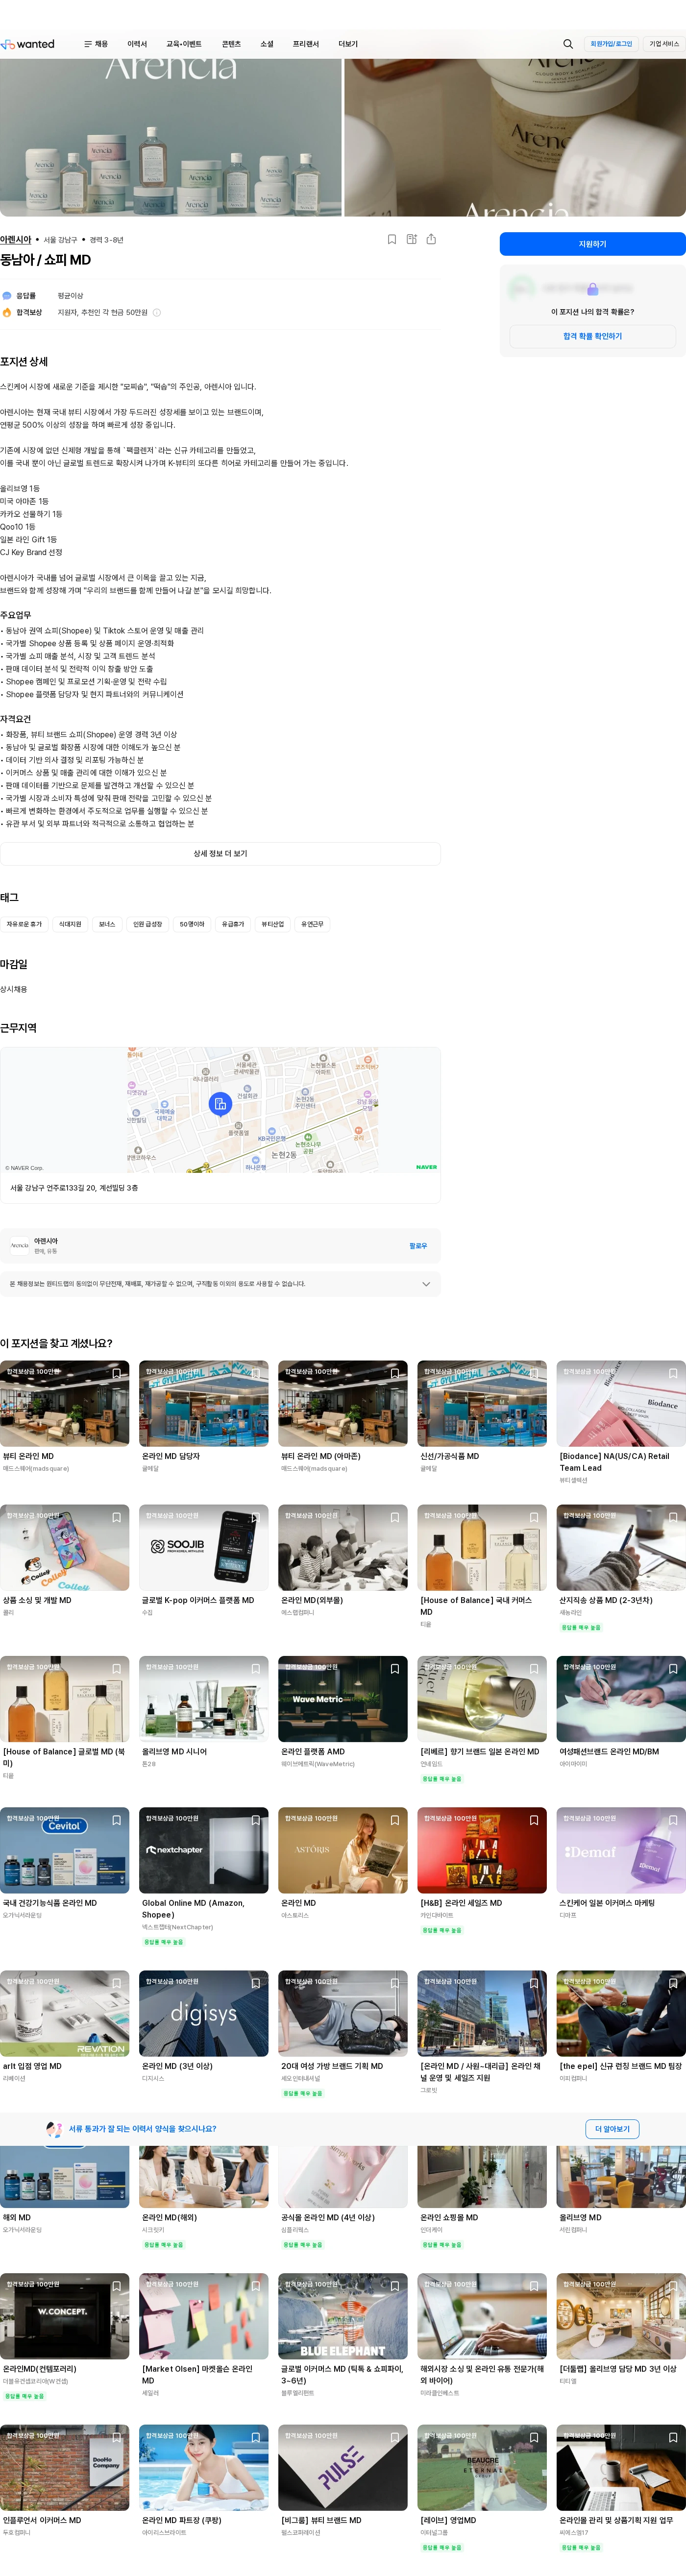Click 합격 확률 확인하기 button
This screenshot has height=2576, width=686.
pos(593,336)
